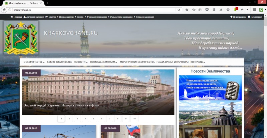Screen dimensions: 267x138
Task: Save page to Pocket icon
Action: (x=207, y=10)
